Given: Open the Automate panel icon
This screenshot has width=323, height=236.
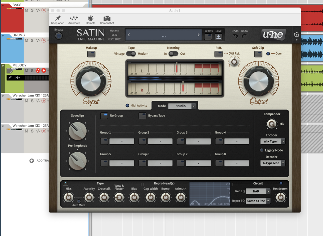Looking at the screenshot, I should click(x=74, y=18).
